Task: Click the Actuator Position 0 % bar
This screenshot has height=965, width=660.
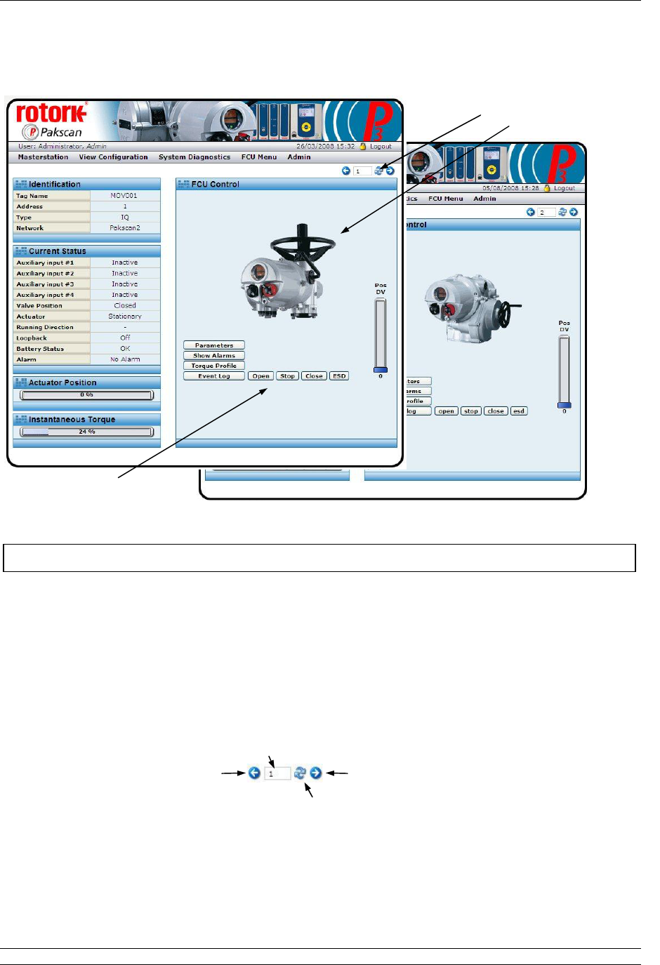Action: pyautogui.click(x=87, y=395)
